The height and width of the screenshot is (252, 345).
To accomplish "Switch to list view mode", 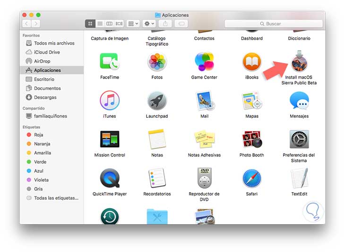I will [x=100, y=24].
